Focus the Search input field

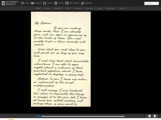click(151, 3)
